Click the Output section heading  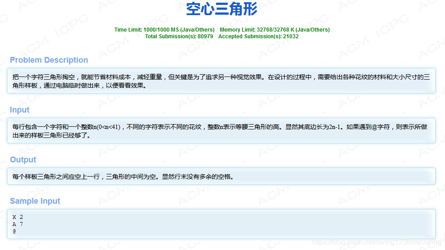[23, 160]
